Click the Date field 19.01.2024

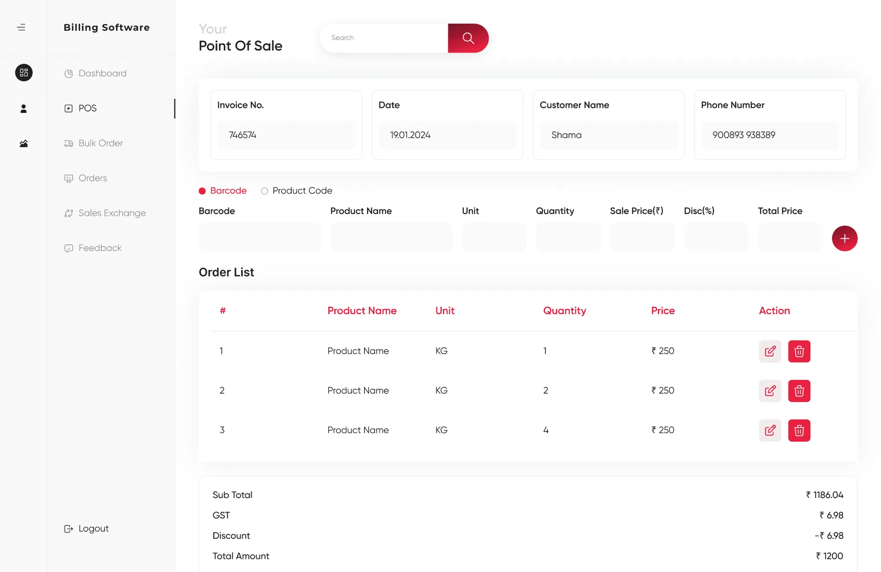[448, 135]
